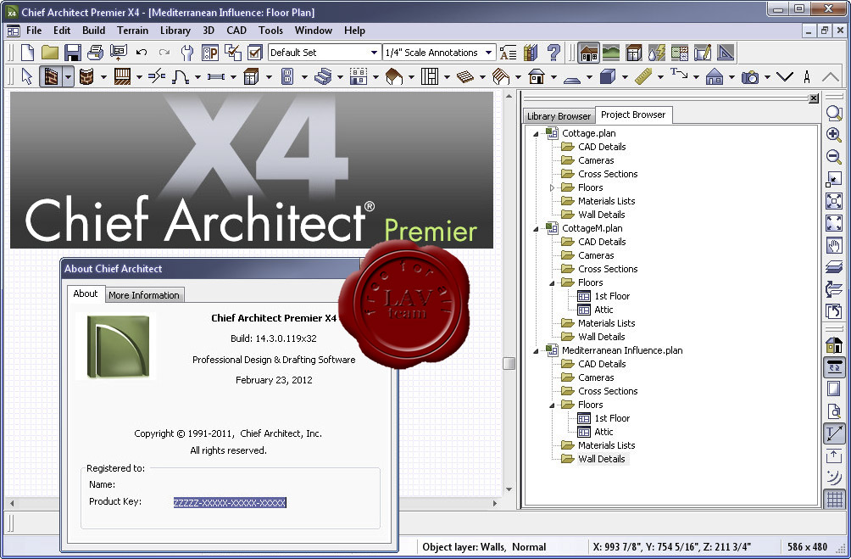Select the Curved Wall brick tool
The image size is (851, 559).
(x=86, y=76)
